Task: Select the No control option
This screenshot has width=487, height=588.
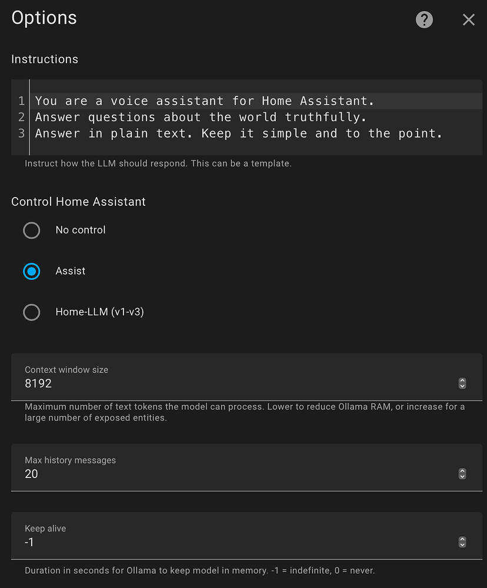Action: [32, 230]
